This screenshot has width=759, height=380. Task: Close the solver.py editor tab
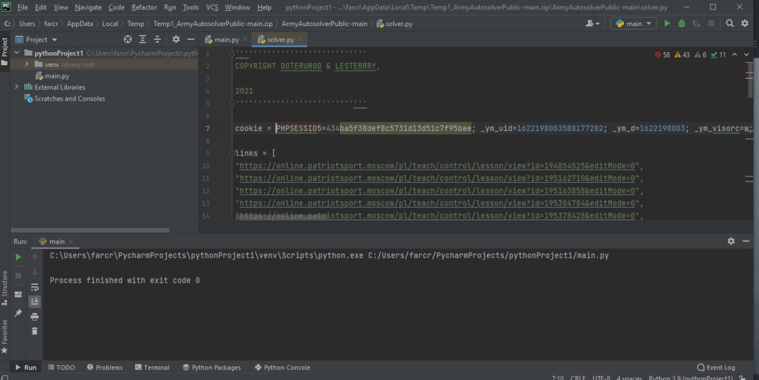tap(301, 40)
